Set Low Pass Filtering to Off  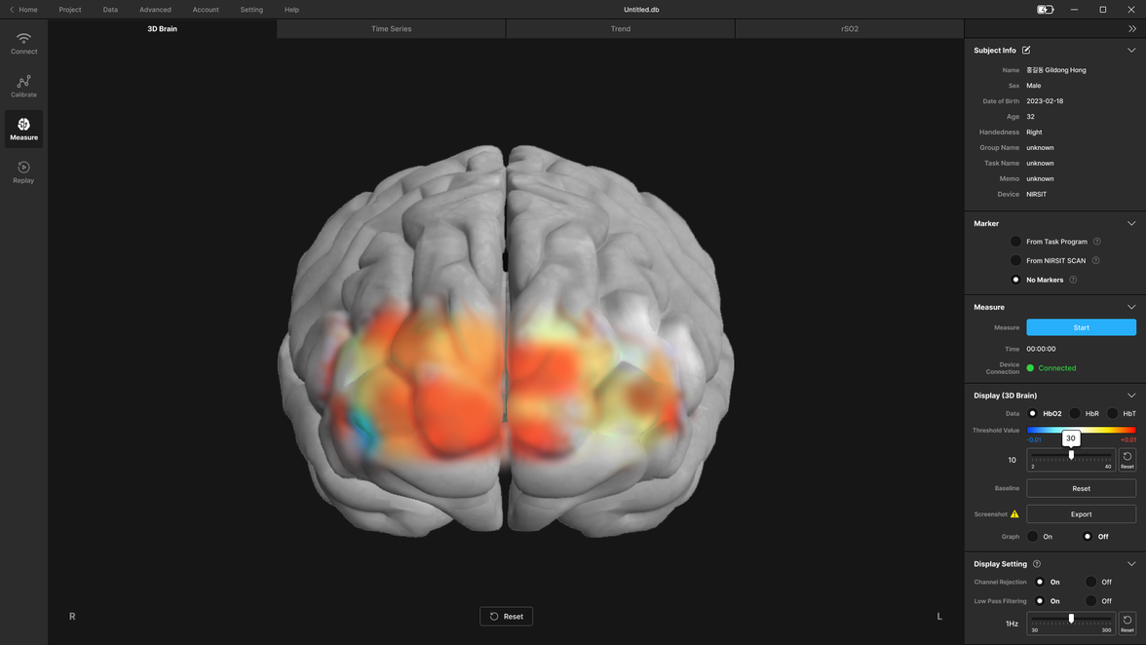1090,600
